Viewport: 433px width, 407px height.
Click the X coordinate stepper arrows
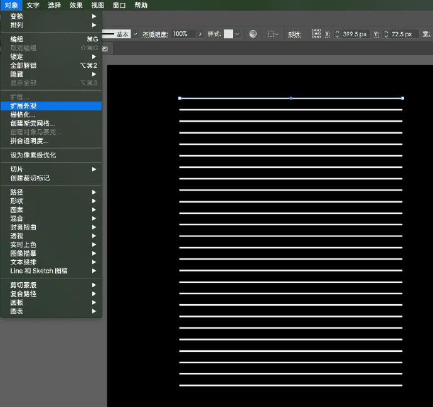pos(337,34)
